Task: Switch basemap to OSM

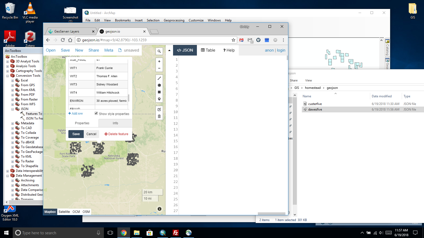Action: pyautogui.click(x=86, y=212)
